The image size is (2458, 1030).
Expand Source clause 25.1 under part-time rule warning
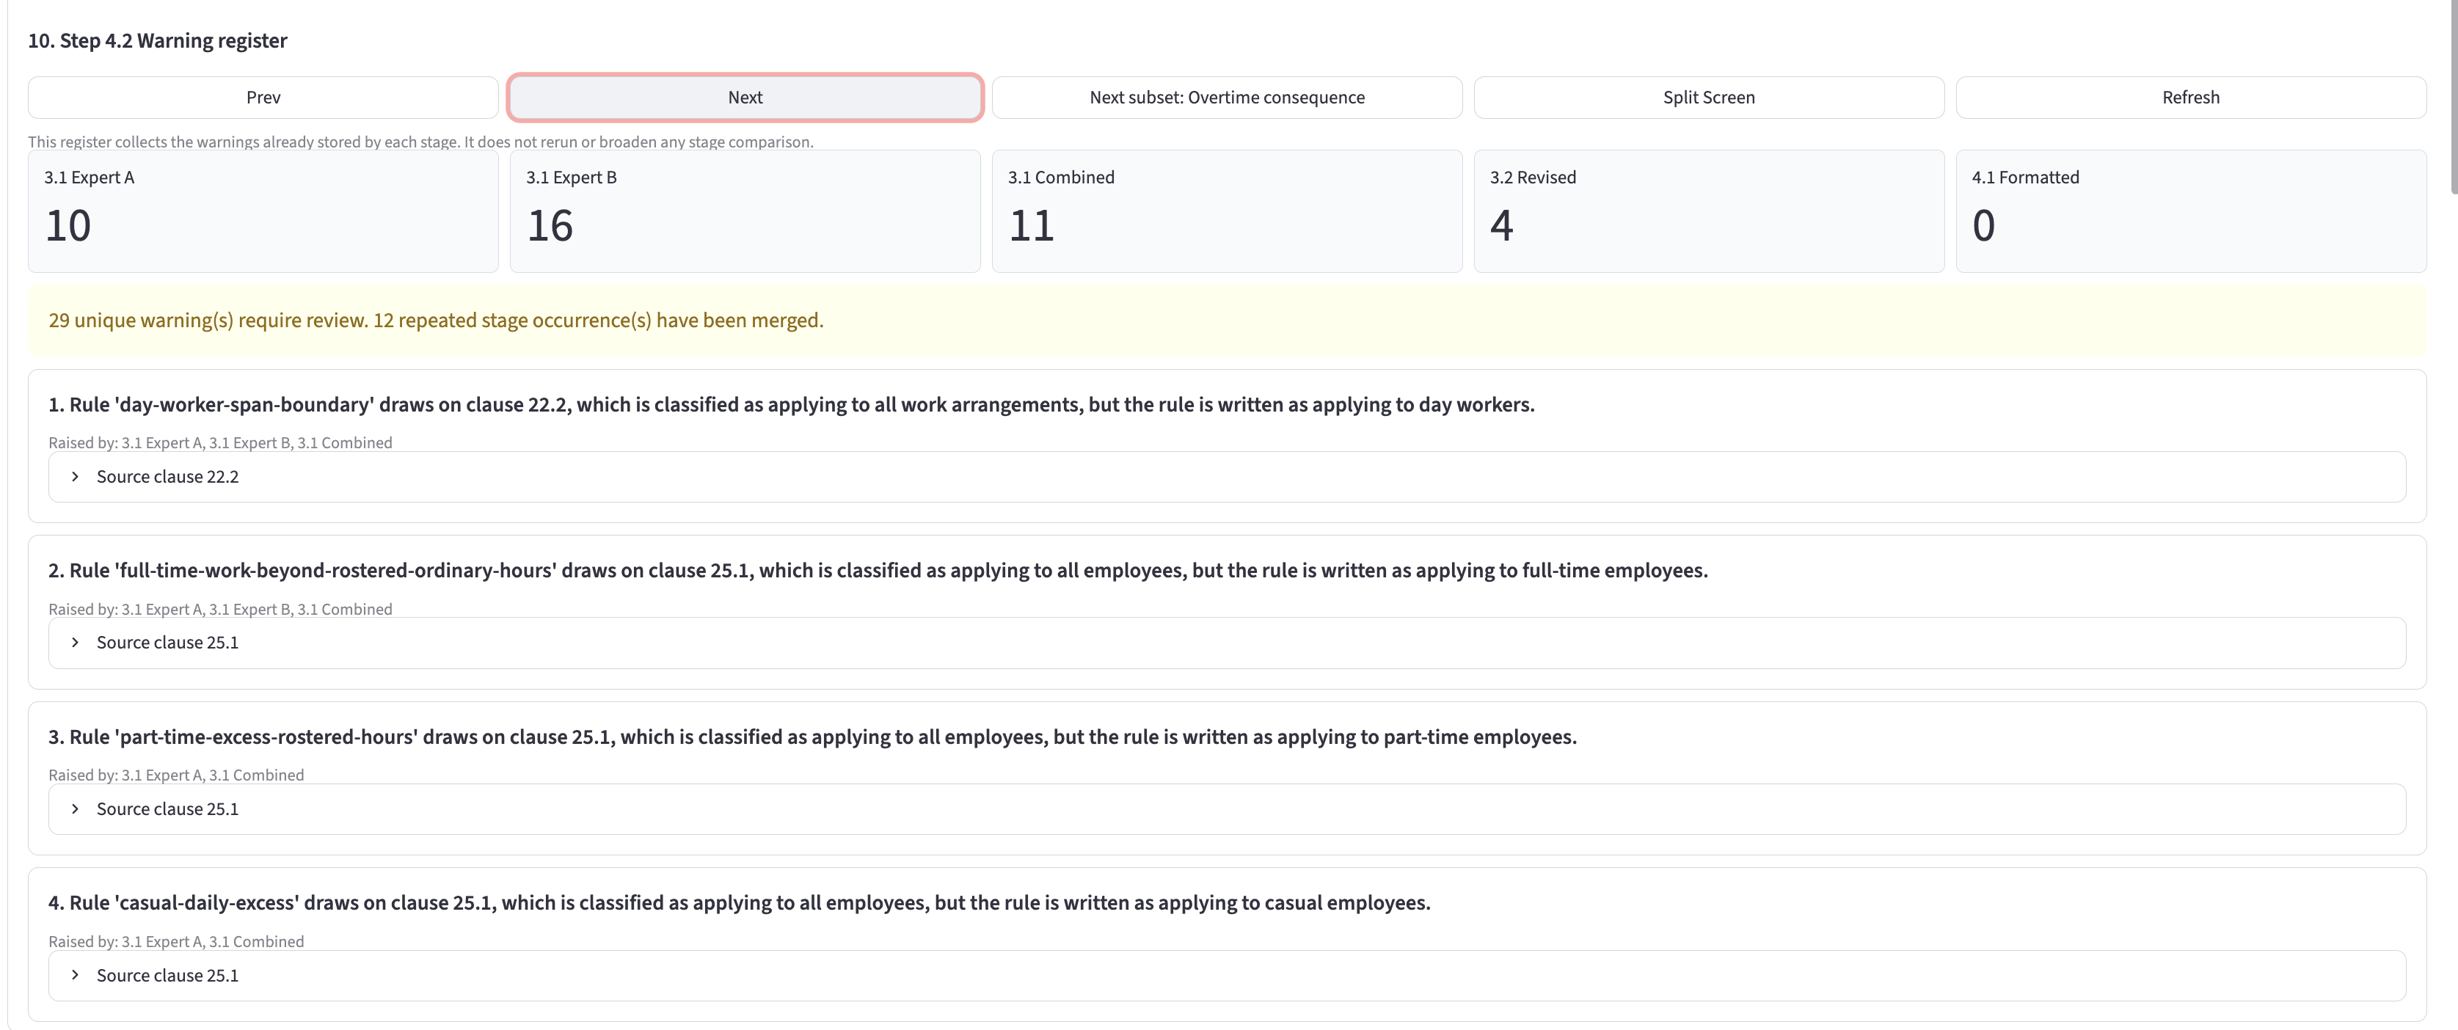(x=1227, y=808)
